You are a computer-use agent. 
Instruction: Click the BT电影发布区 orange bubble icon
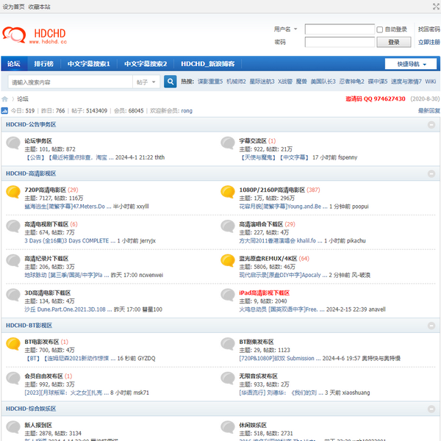click(x=12, y=345)
